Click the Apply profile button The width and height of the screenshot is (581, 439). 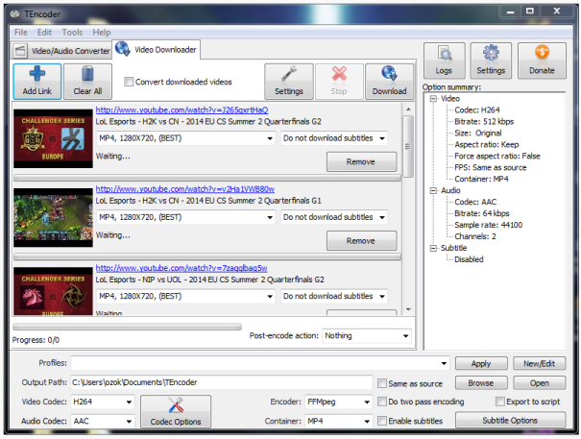(481, 364)
